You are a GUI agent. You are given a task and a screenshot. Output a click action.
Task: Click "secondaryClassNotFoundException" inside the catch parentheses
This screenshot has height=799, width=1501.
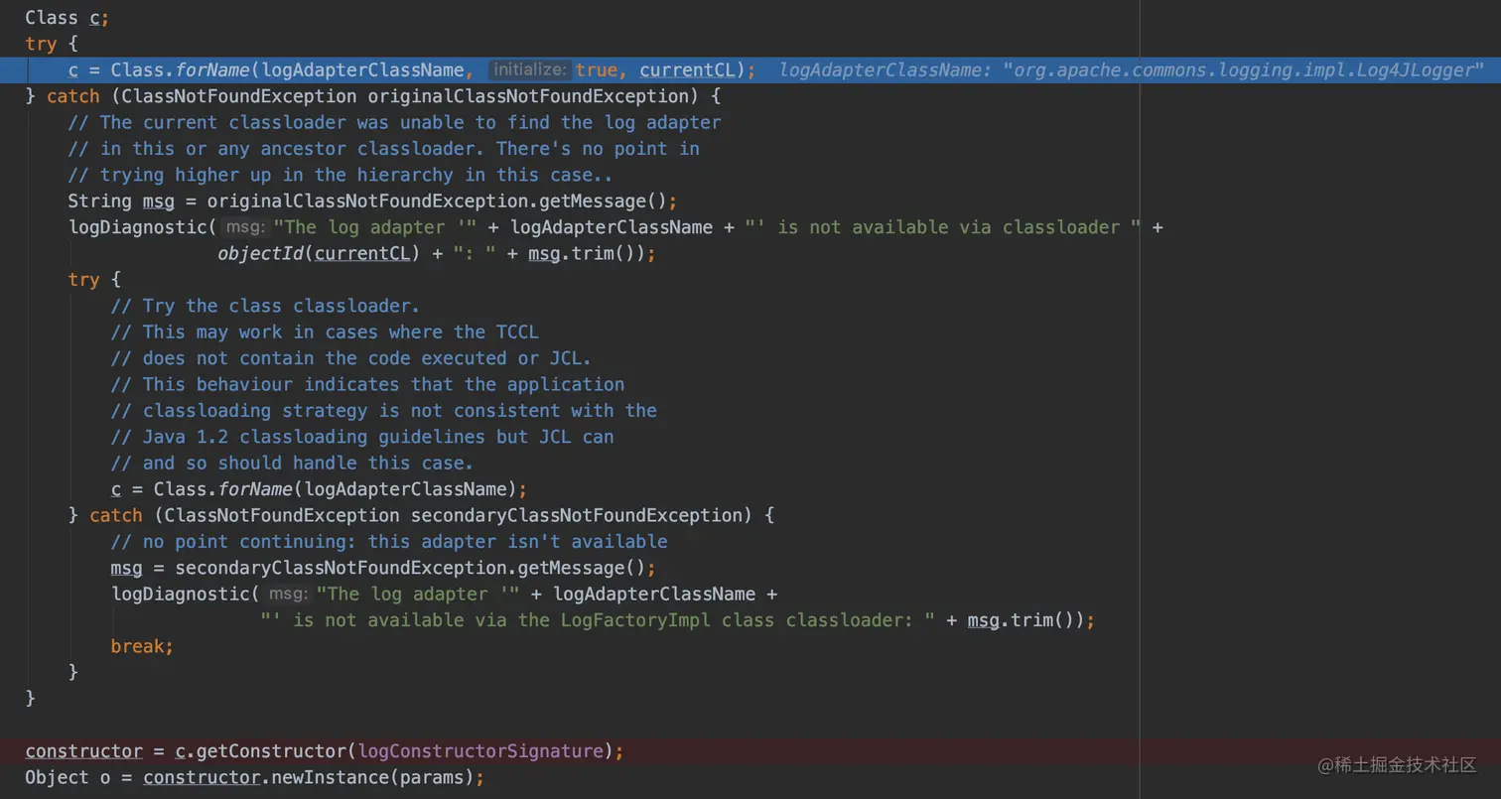click(577, 515)
